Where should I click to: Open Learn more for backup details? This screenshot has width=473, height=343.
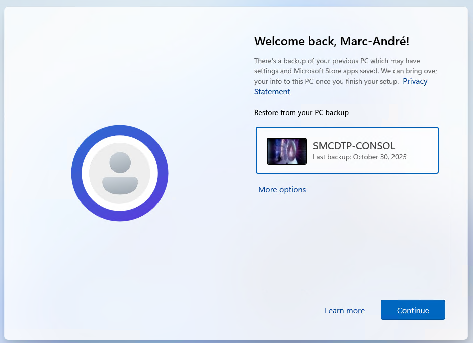pyautogui.click(x=344, y=310)
